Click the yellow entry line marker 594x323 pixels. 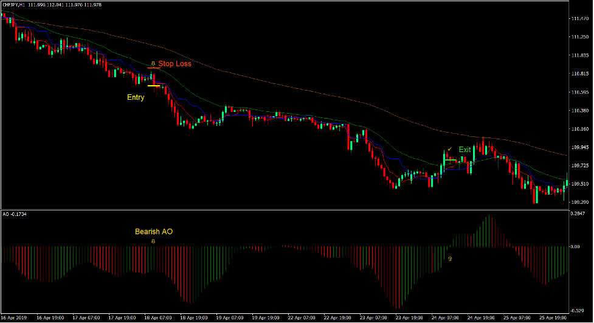pyautogui.click(x=154, y=86)
